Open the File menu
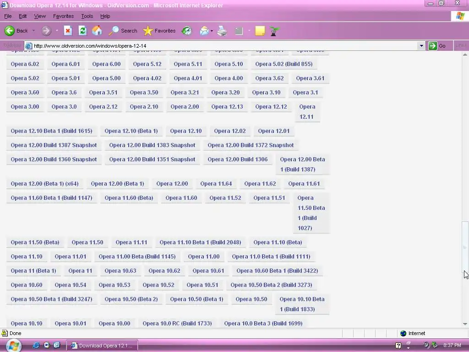 (x=8, y=16)
